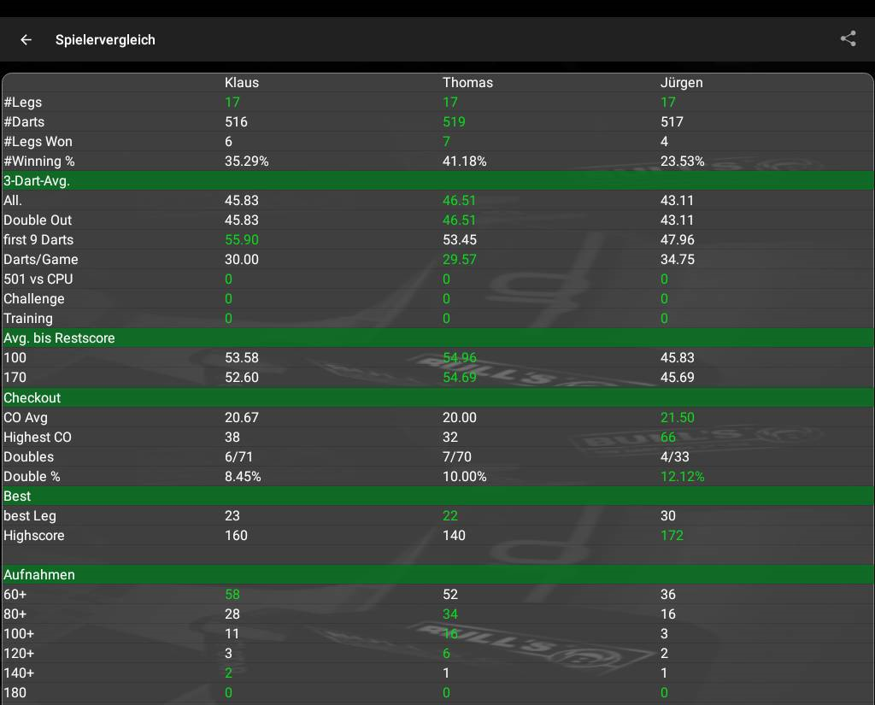Image resolution: width=875 pixels, height=705 pixels.
Task: Click the Avg. bis Restscore section header
Action: click(59, 338)
